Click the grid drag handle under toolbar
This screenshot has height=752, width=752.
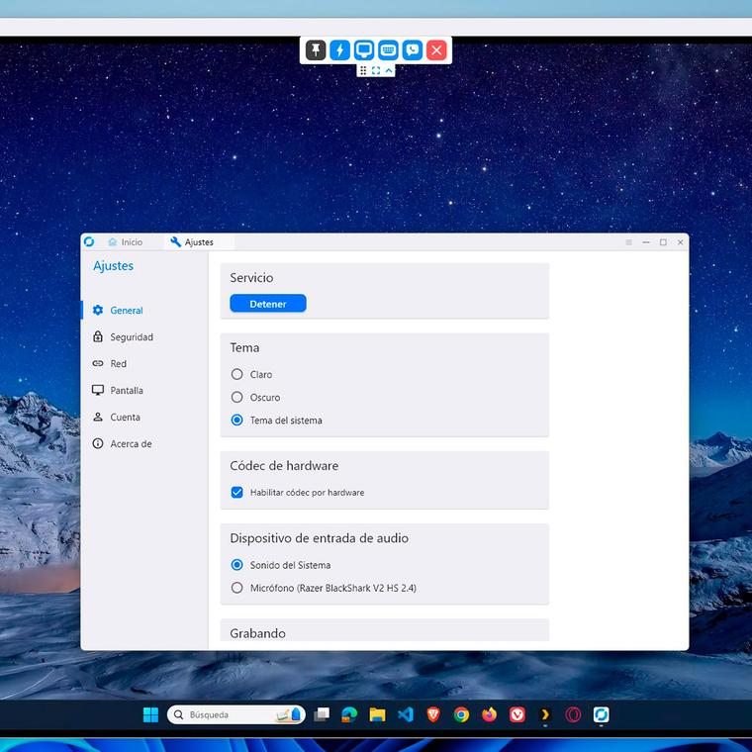pos(363,70)
